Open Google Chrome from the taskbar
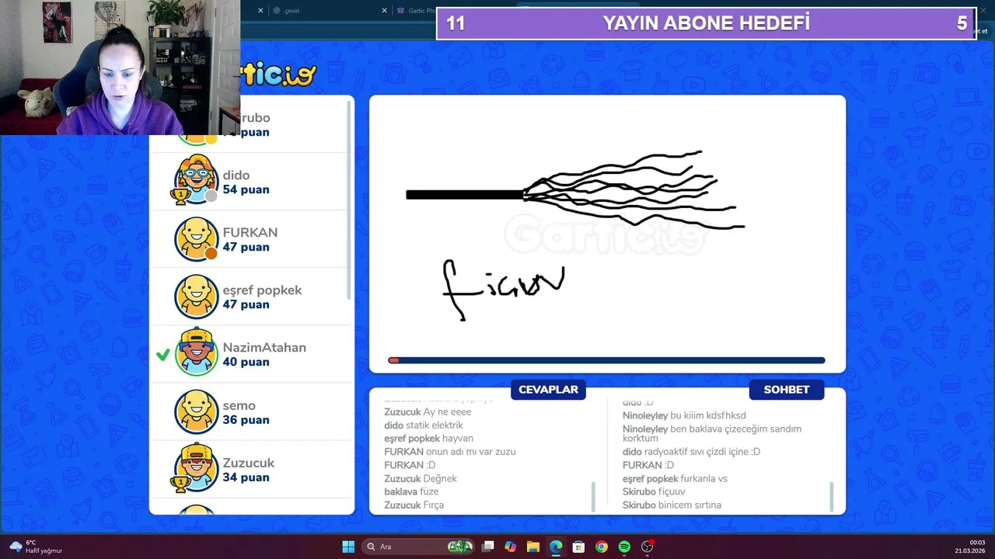995x559 pixels. click(x=602, y=547)
